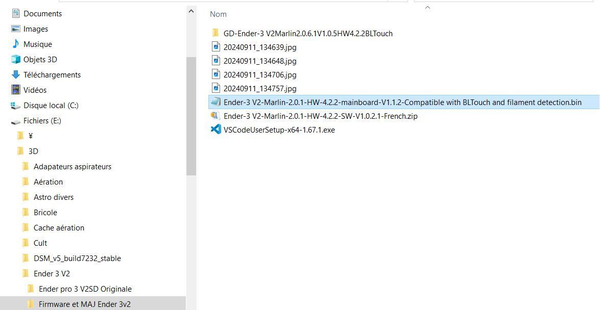Select file 20240911_134706.jpg
The width and height of the screenshot is (600, 310).
(260, 74)
